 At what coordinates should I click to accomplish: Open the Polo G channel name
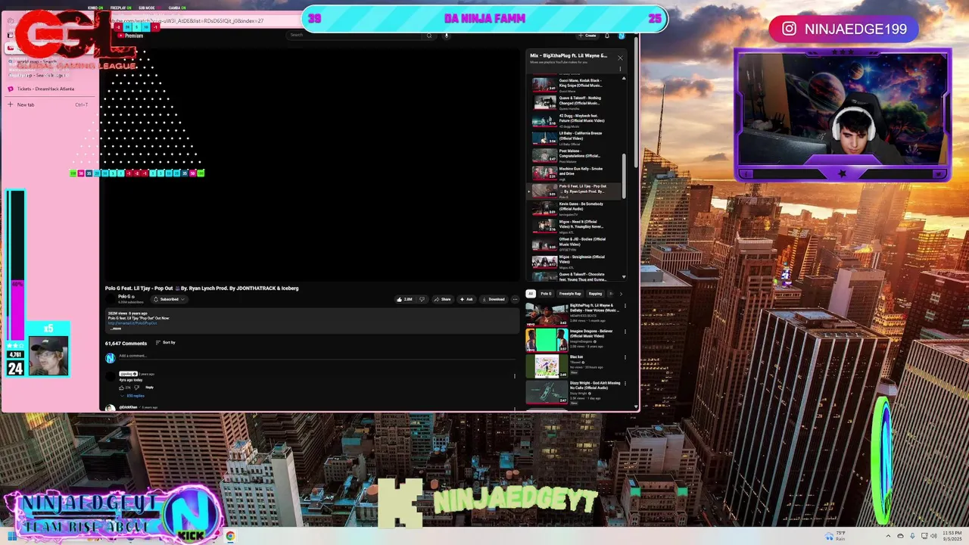tap(125, 297)
